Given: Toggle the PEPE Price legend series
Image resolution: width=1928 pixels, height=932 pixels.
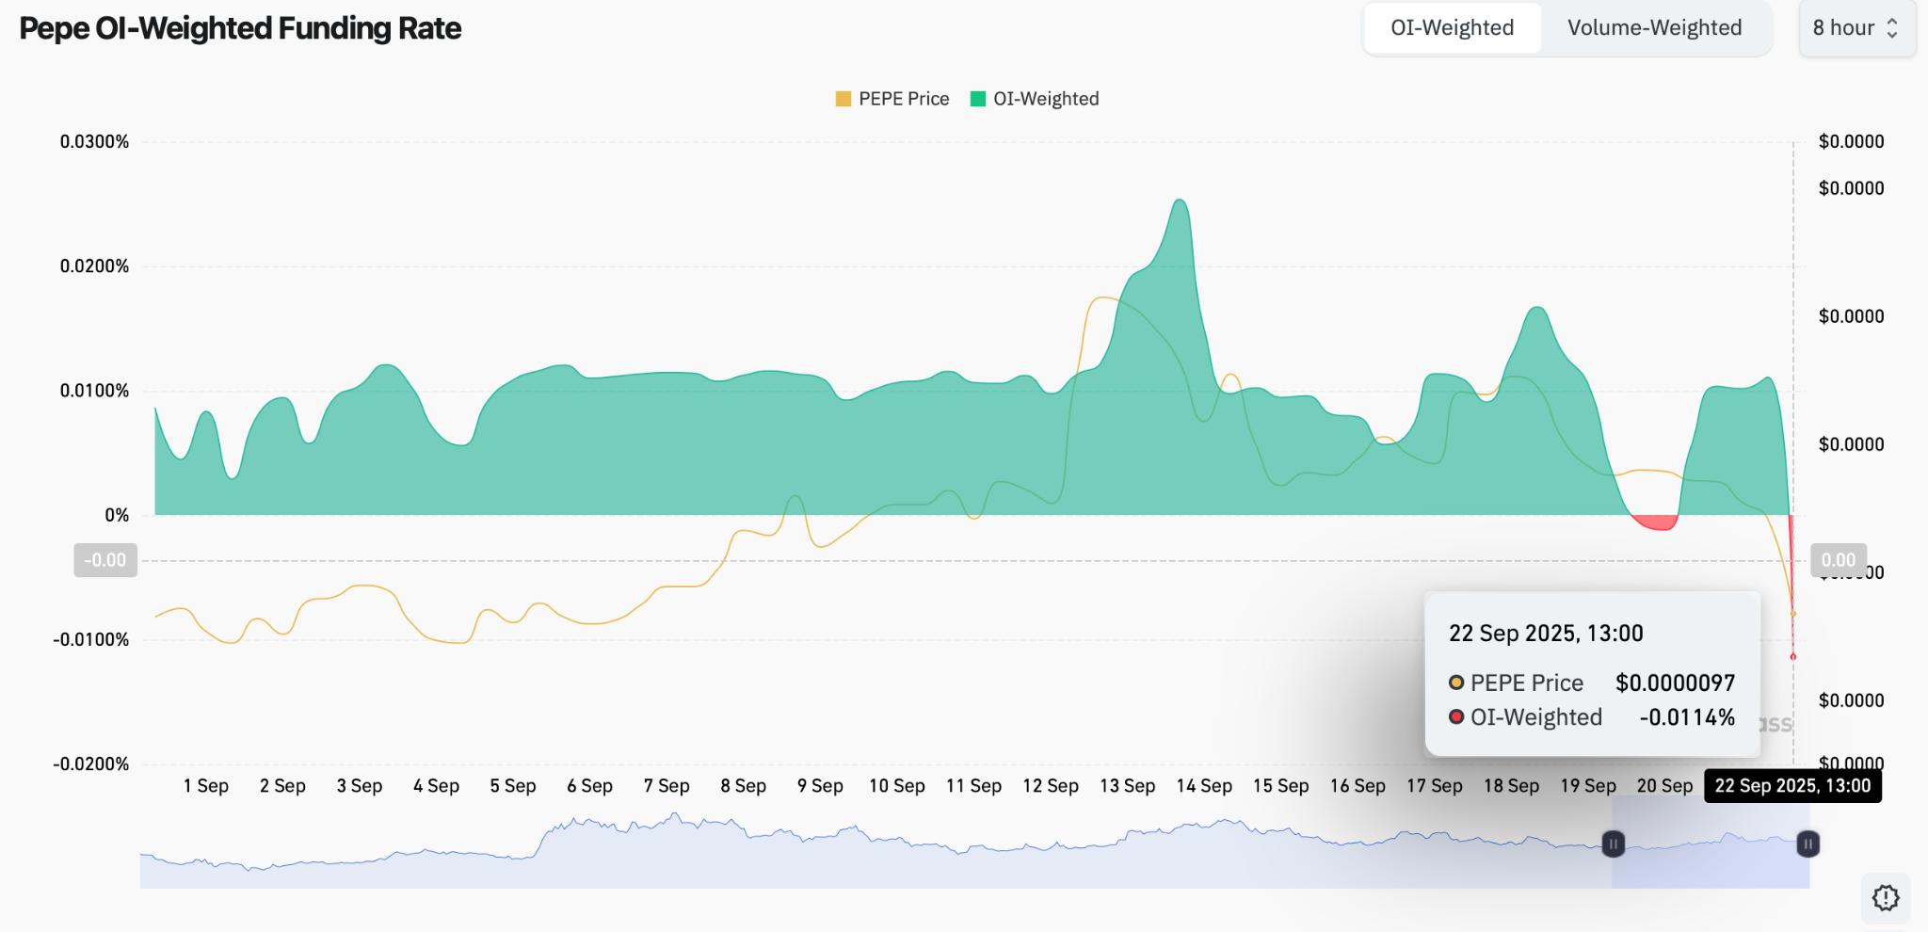Looking at the screenshot, I should 892,99.
